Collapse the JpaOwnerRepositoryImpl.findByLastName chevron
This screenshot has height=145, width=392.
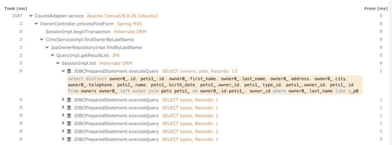47,47
